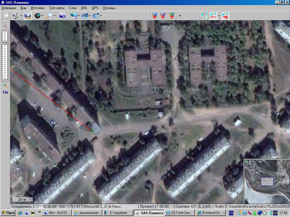Open the Тип карты menu
290x217 pixels.
[x=57, y=8]
